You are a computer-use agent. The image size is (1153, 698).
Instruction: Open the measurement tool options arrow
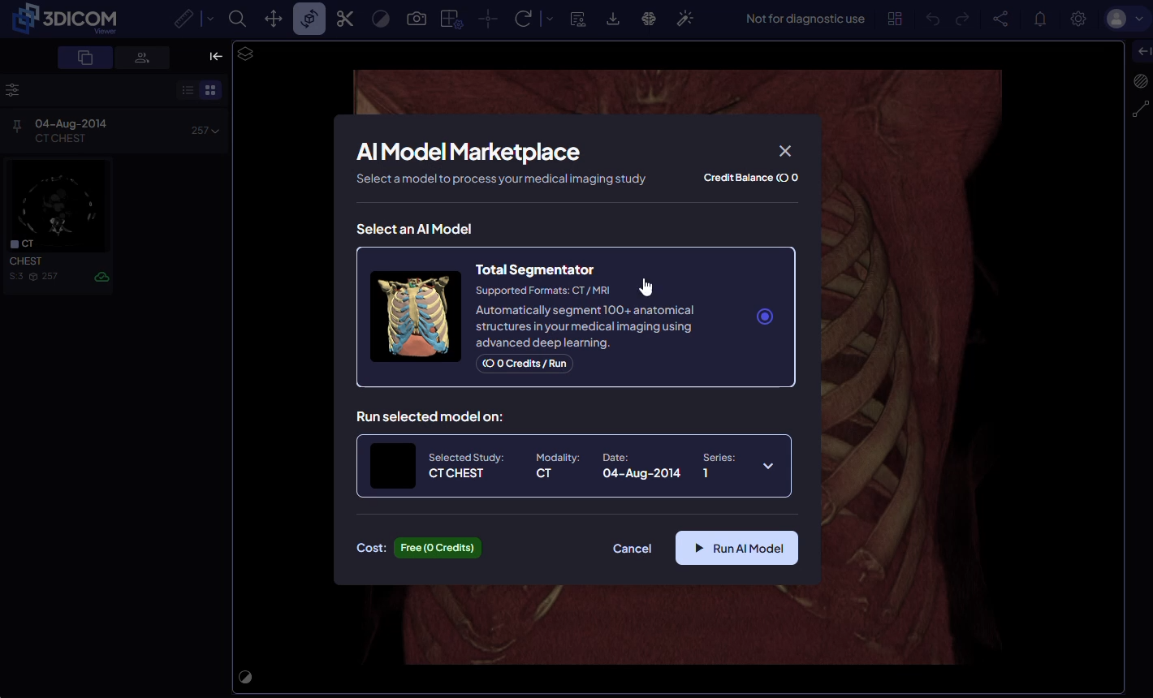pyautogui.click(x=210, y=19)
